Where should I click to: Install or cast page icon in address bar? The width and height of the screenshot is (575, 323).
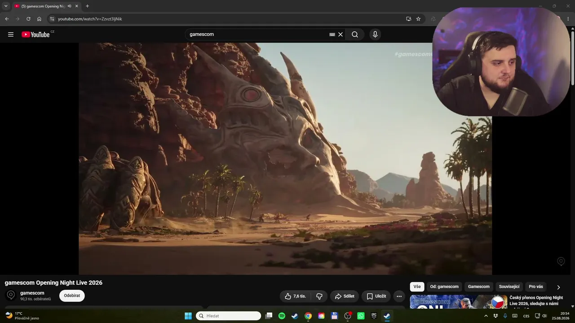408,19
